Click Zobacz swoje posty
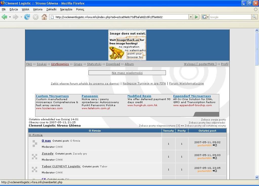The width and height of the screenshot is (259, 186). pos(213,120)
